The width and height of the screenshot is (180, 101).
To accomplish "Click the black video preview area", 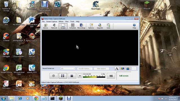I will coord(90,48).
